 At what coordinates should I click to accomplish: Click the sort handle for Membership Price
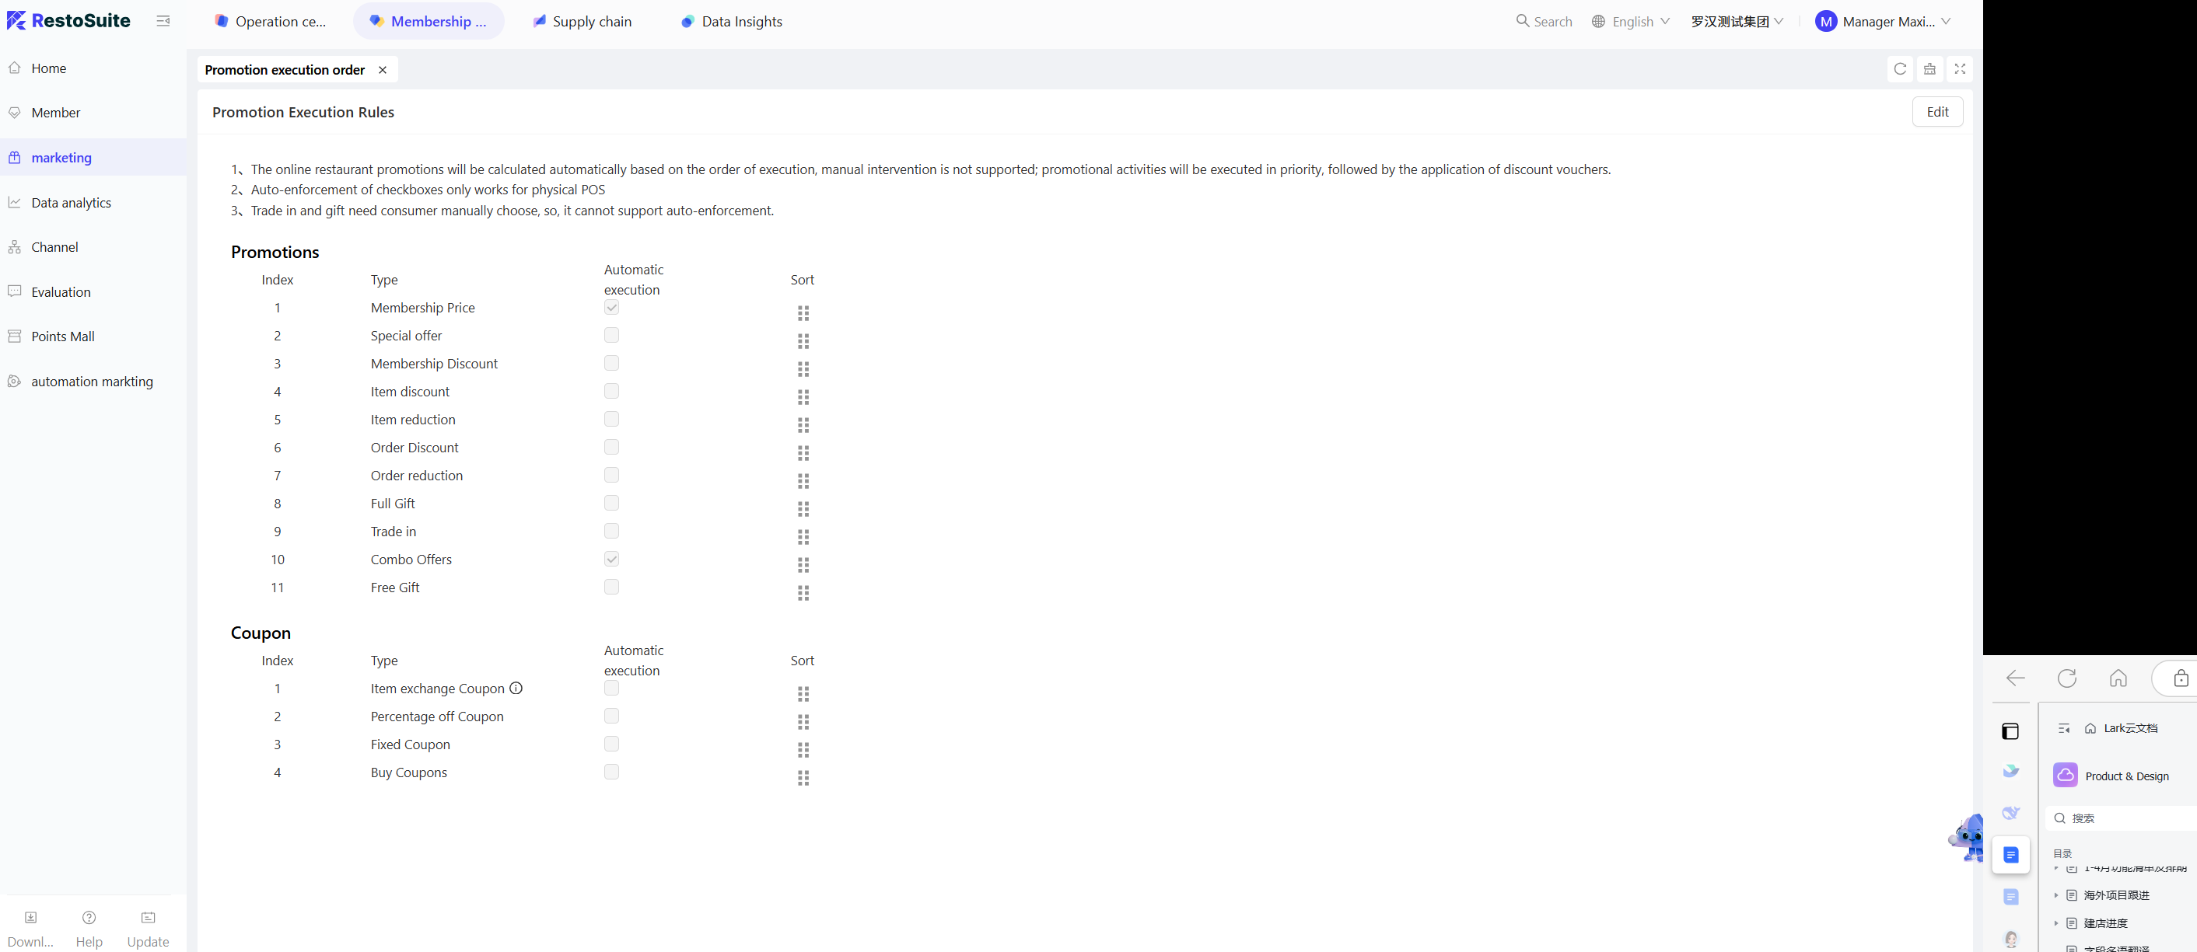tap(803, 312)
